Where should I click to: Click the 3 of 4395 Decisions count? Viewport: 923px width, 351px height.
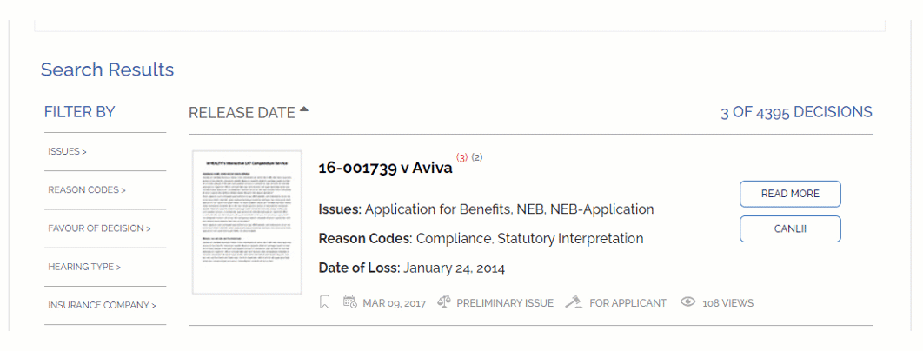pyautogui.click(x=796, y=112)
